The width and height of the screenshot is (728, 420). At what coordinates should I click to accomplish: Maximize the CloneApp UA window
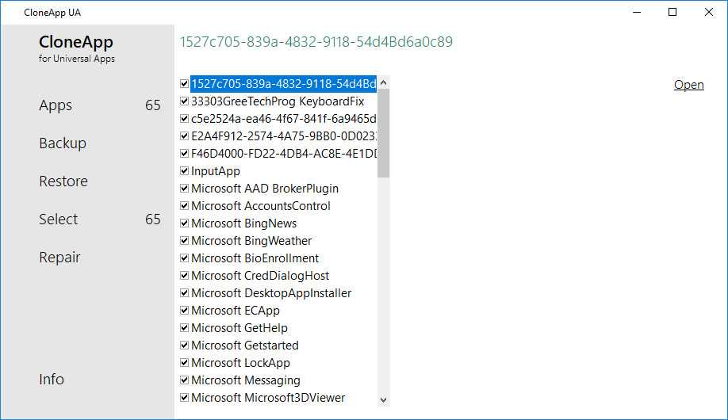click(x=672, y=12)
